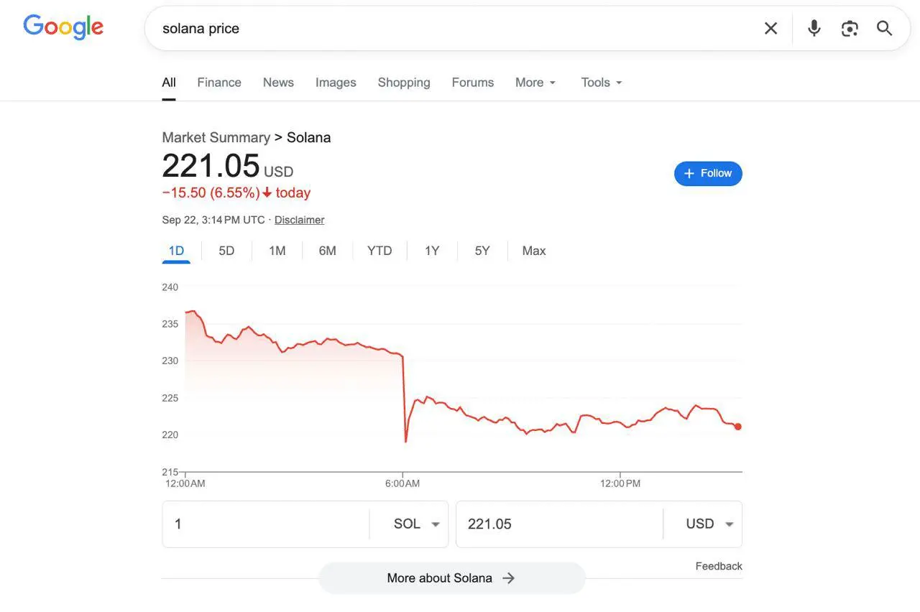920x612 pixels.
Task: Click the magnifying glass search icon
Action: [x=884, y=28]
